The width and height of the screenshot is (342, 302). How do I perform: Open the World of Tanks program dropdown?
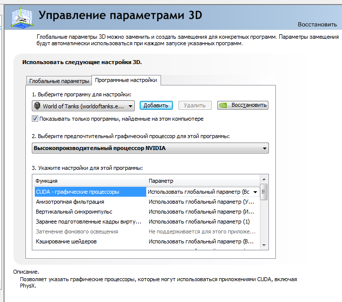coord(83,106)
